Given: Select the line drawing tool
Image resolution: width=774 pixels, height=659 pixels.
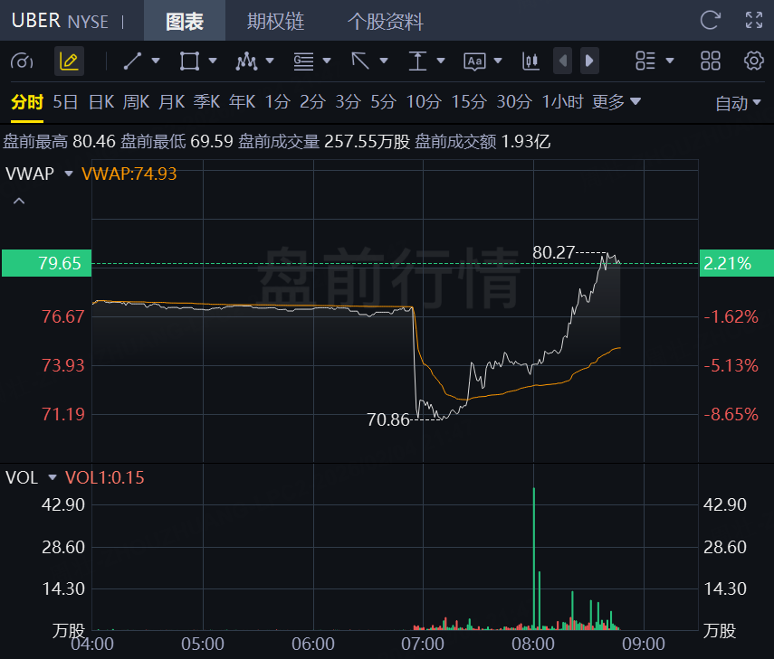Looking at the screenshot, I should point(132,61).
